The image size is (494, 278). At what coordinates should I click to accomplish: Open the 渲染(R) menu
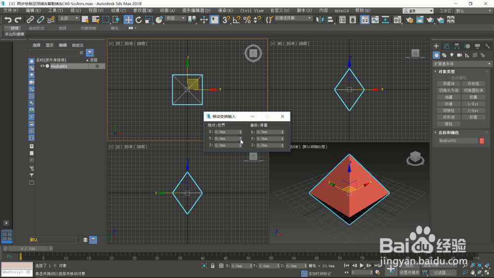pyautogui.click(x=225, y=10)
